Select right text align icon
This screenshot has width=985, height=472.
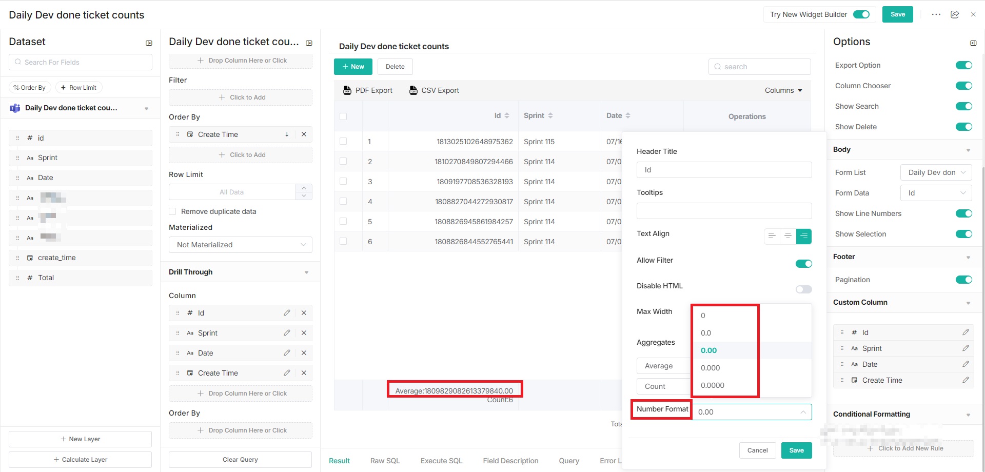point(804,236)
